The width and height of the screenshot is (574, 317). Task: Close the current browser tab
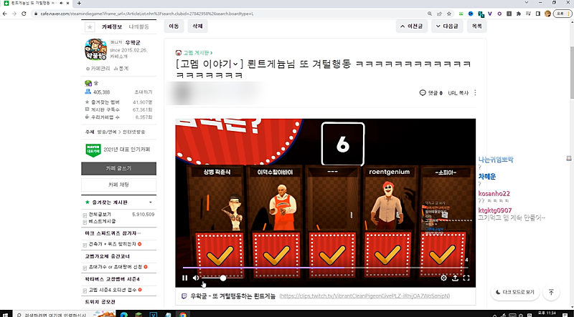click(67, 4)
